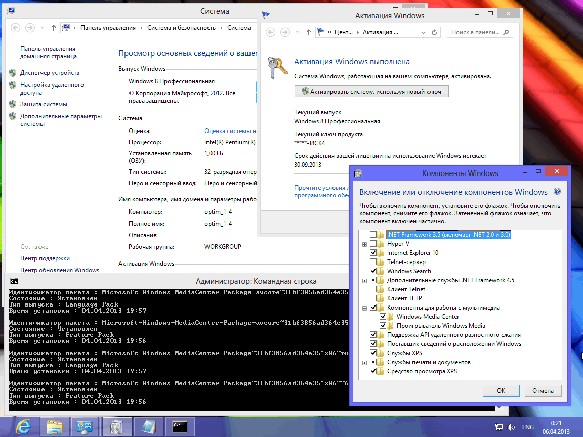Click the flag icon in Активация address bar
Image resolution: width=583 pixels, height=437 pixels.
point(320,32)
